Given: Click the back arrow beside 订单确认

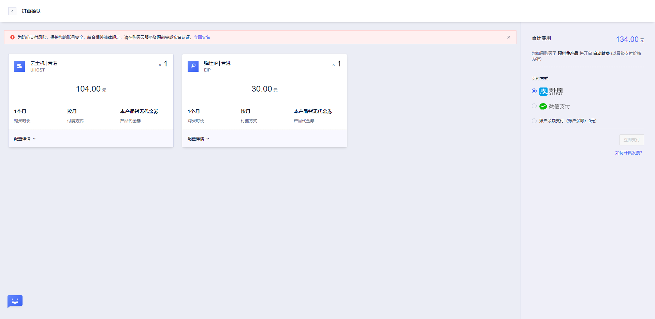Looking at the screenshot, I should pos(12,11).
